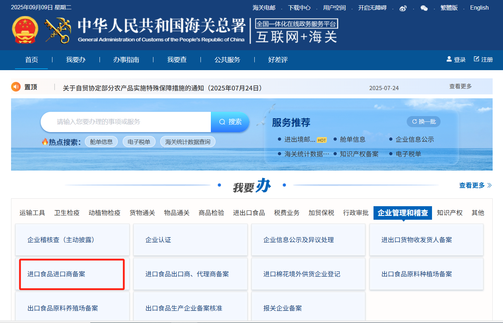Open the 进口食品进口商备案 service card
This screenshot has height=323, width=503.
tap(72, 274)
